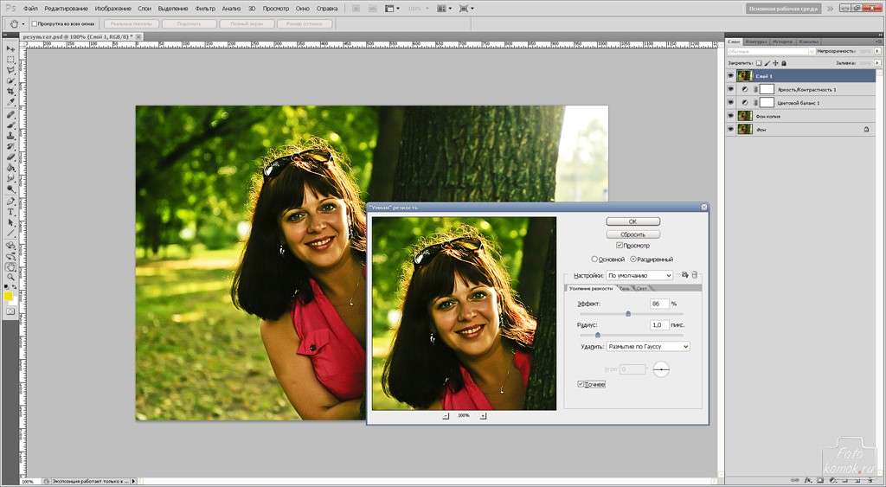Viewport: 886px width, 487px height.
Task: Click the save settings icon beside Настройки
Action: (684, 275)
